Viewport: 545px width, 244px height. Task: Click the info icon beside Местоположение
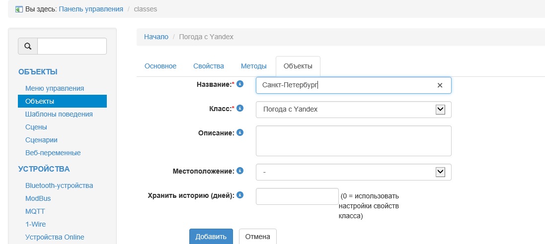click(x=240, y=171)
